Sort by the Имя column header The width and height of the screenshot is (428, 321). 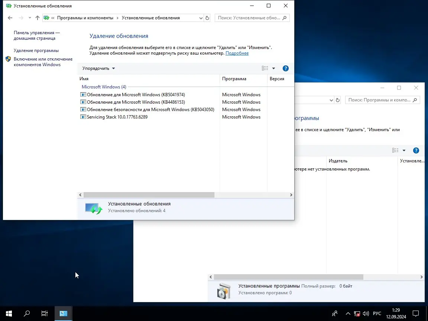click(x=148, y=79)
